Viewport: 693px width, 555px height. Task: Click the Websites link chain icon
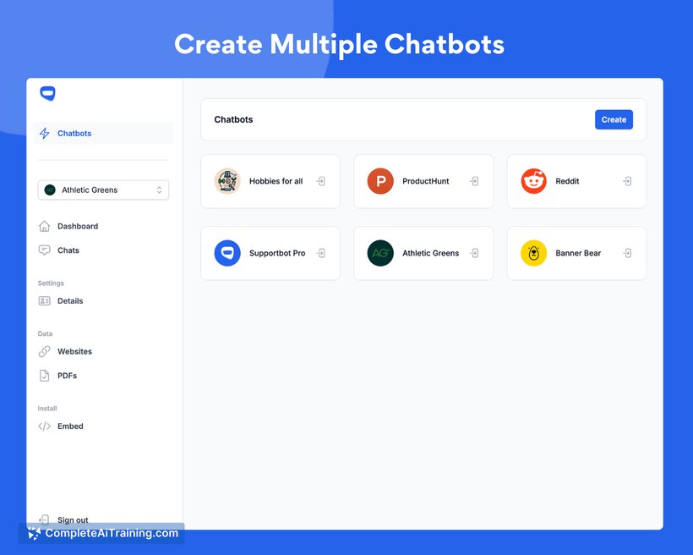(x=45, y=351)
